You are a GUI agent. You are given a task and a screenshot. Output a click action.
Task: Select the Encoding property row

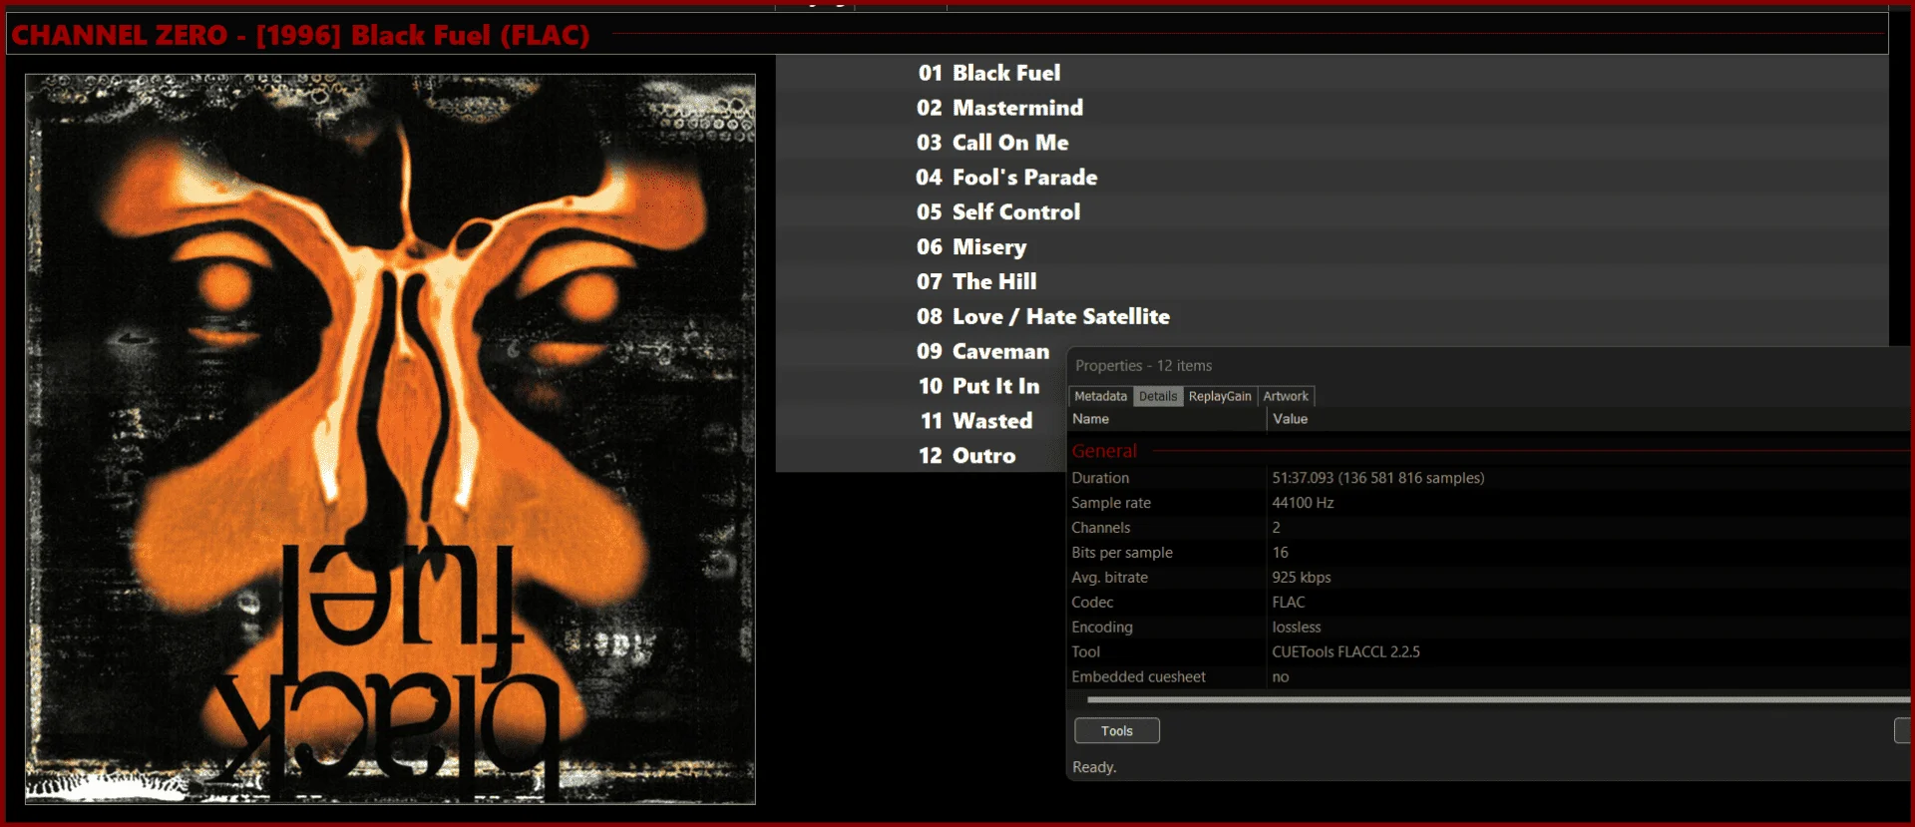click(x=1490, y=627)
